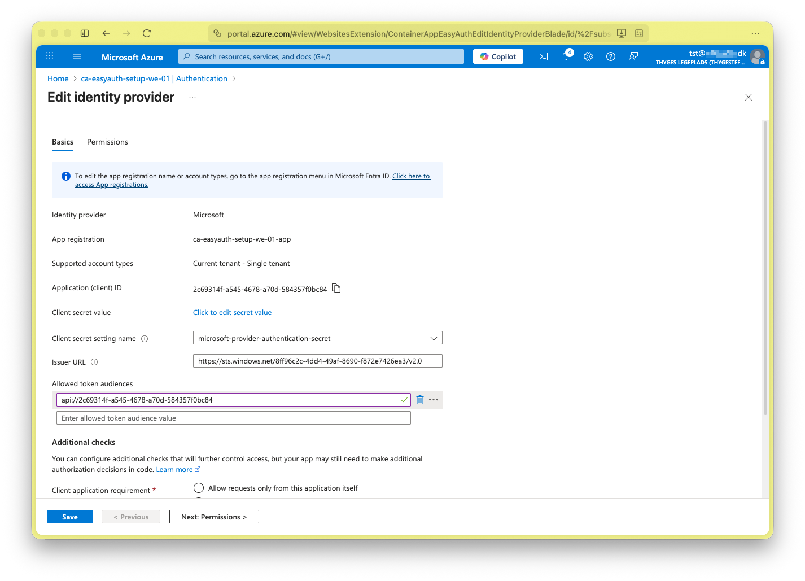Open the Azure apps grid launcher
Image resolution: width=805 pixels, height=581 pixels.
point(50,56)
